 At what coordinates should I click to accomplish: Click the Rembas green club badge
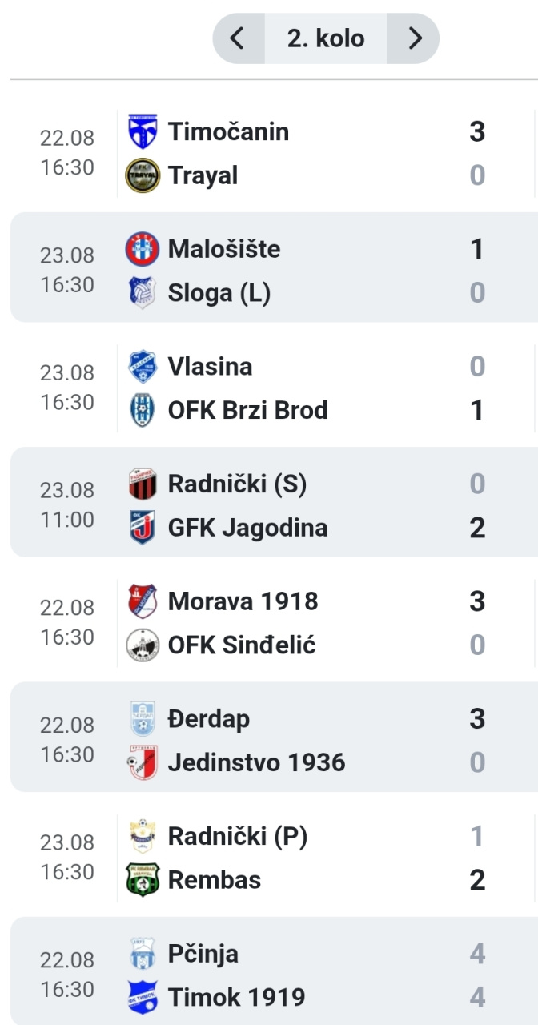(x=143, y=880)
